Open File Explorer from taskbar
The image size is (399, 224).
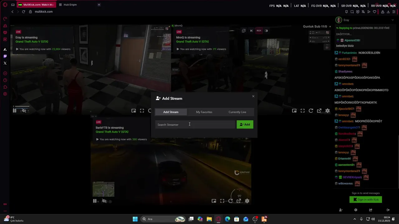[x=209, y=219]
